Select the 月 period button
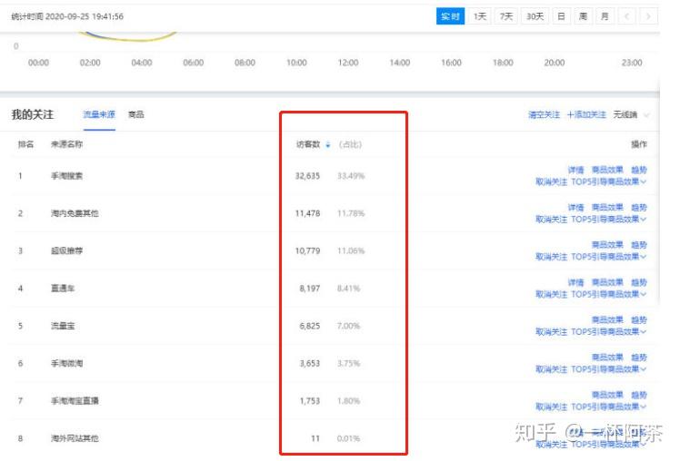This screenshot has width=680, height=461. tap(605, 16)
